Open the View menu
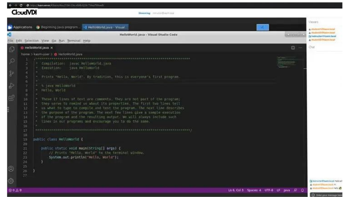This screenshot has width=351, height=197. pyautogui.click(x=45, y=41)
